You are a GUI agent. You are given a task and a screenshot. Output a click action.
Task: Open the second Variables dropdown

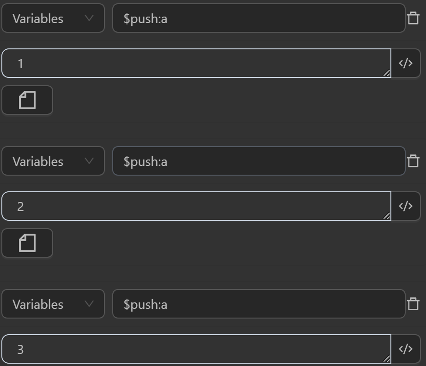click(x=53, y=161)
